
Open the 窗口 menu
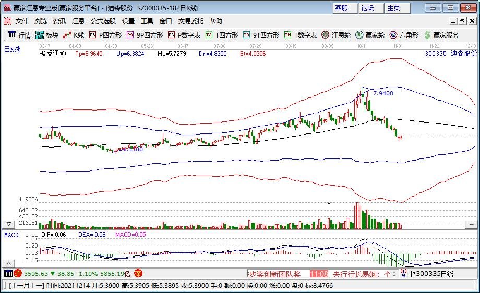click(x=165, y=21)
